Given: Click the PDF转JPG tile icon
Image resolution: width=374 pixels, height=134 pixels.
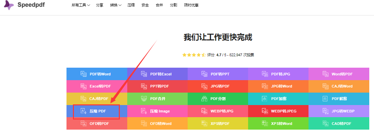Looking at the screenshot, I should (x=265, y=74).
